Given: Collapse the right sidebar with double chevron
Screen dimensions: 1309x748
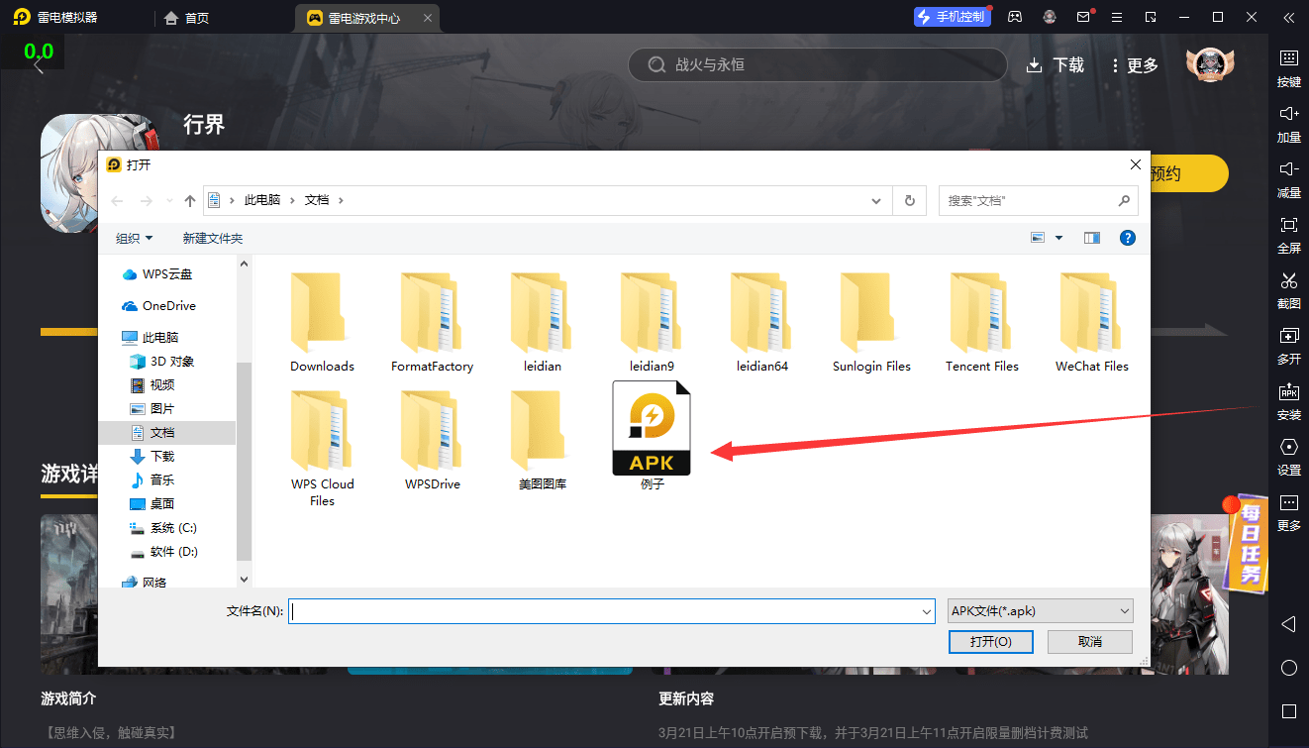Looking at the screenshot, I should click(x=1288, y=17).
